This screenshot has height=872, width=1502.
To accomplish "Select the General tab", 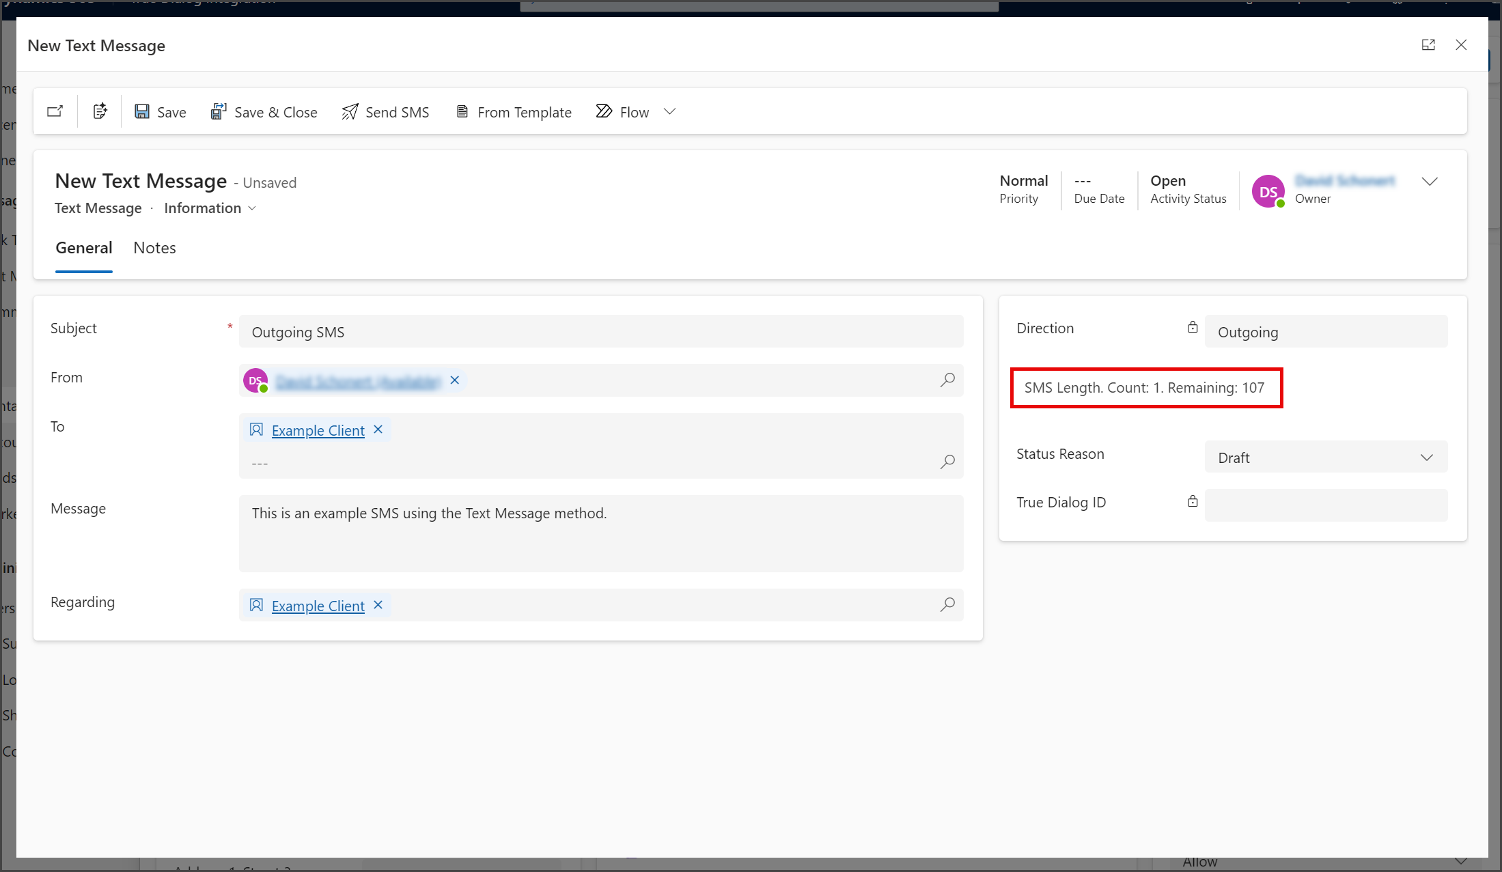I will coord(84,248).
